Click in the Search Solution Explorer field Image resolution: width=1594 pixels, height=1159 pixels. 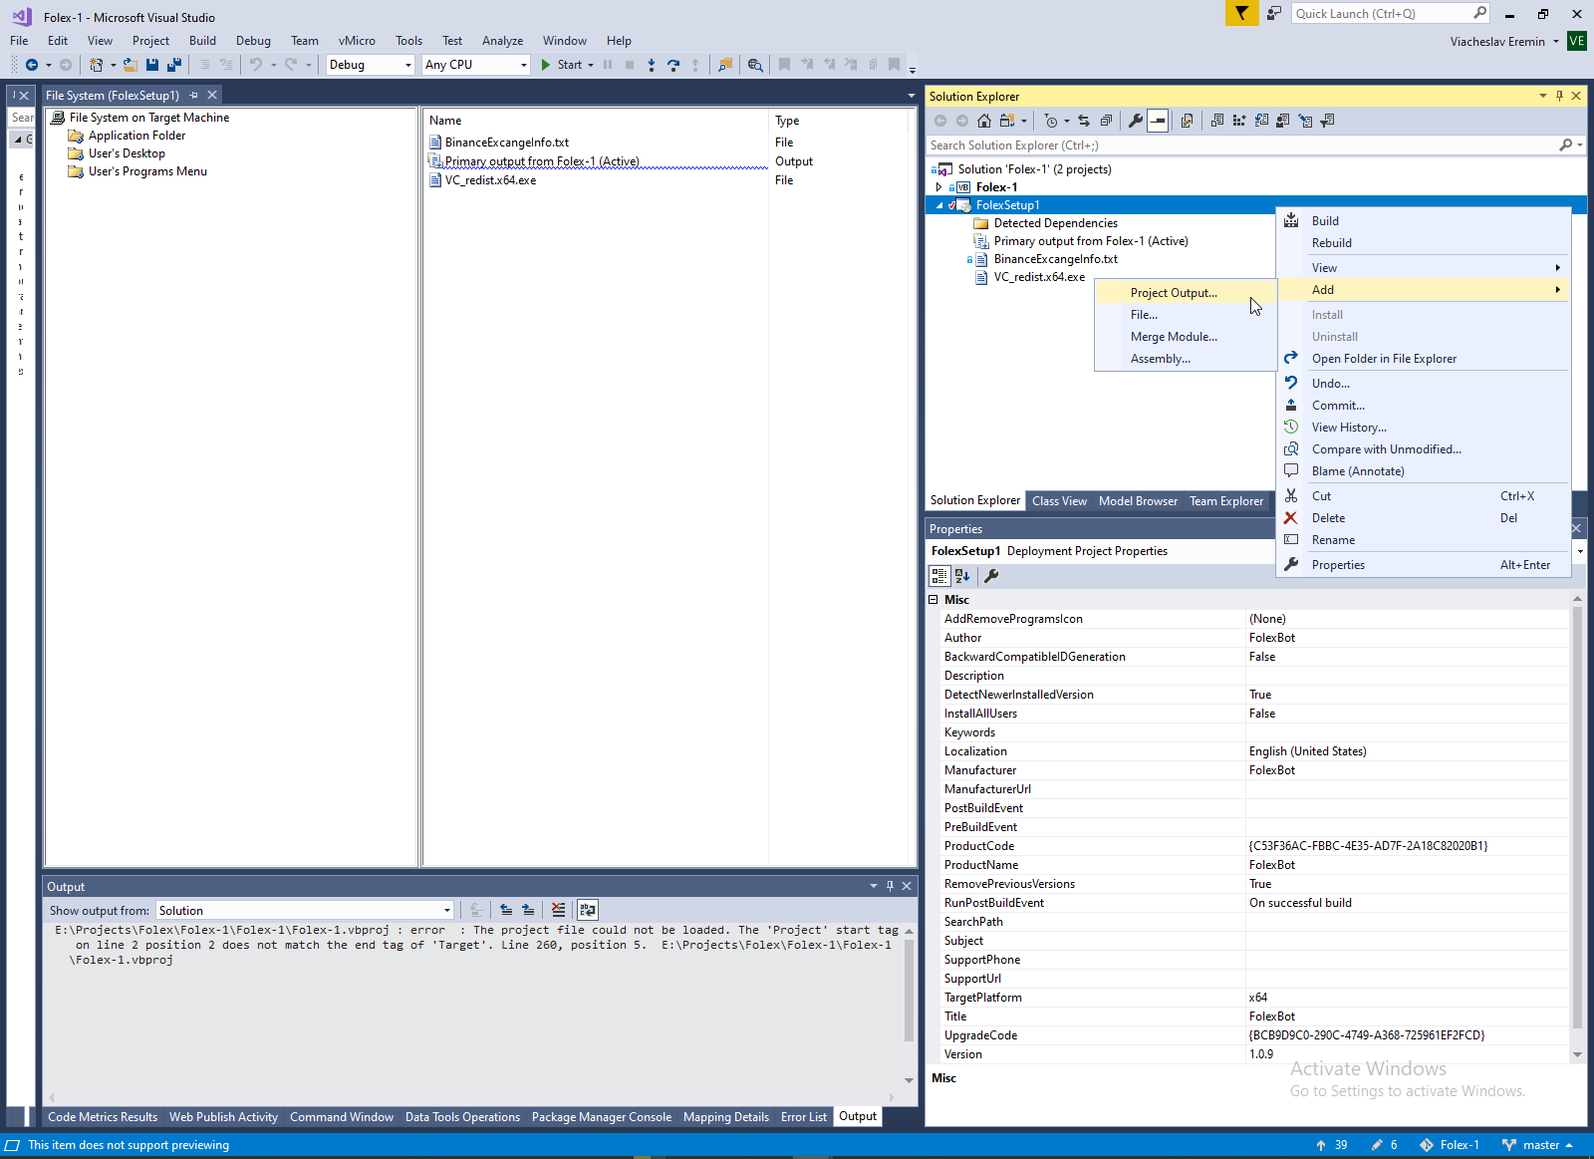[x=1240, y=145]
